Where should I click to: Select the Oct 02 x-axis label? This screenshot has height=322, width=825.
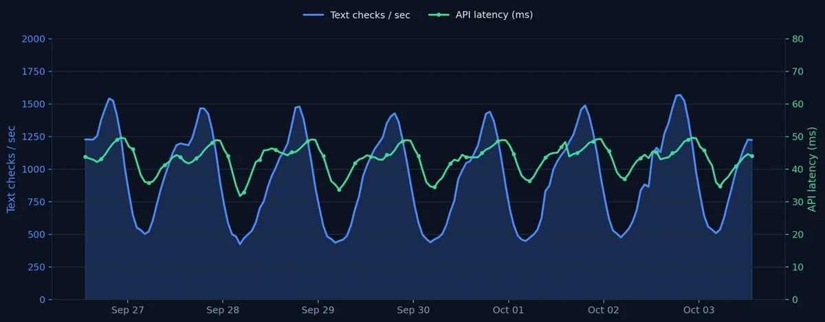pyautogui.click(x=604, y=310)
